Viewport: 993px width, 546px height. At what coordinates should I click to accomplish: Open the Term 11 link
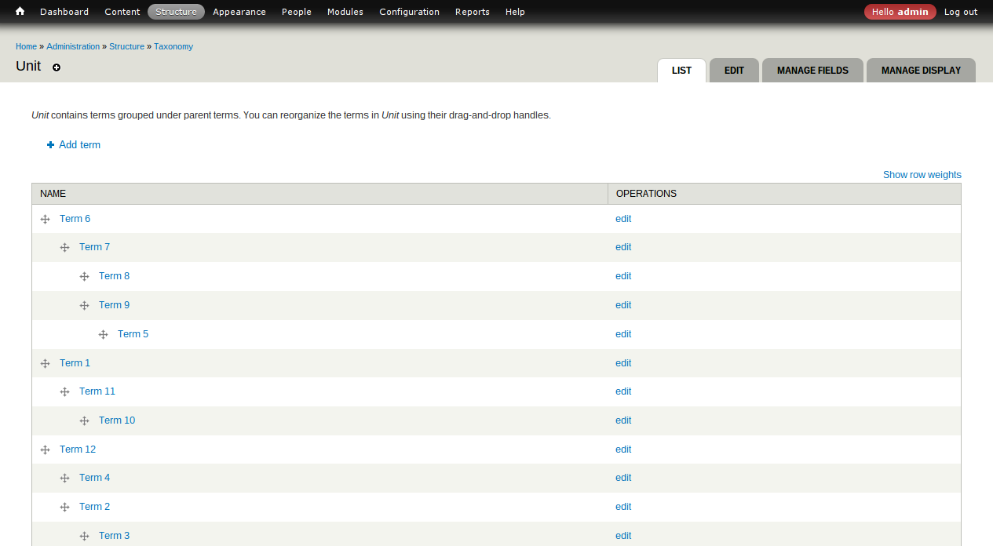(x=97, y=391)
